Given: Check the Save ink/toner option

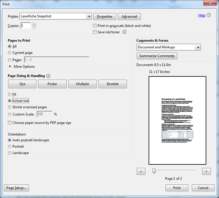Looking at the screenshot, I should tap(95, 32).
